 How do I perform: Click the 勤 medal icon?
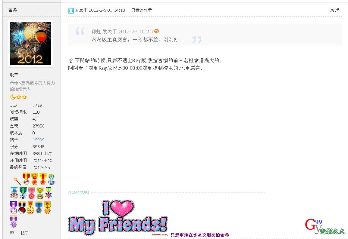pyautogui.click(x=35, y=179)
